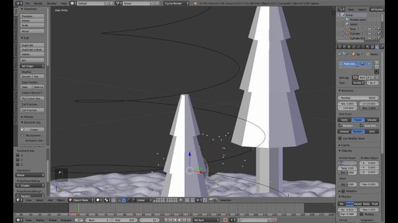
Task: Jump to the timeline start frame
Action: click(x=166, y=220)
